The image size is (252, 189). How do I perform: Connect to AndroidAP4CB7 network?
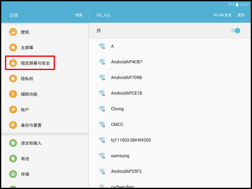(x=170, y=62)
